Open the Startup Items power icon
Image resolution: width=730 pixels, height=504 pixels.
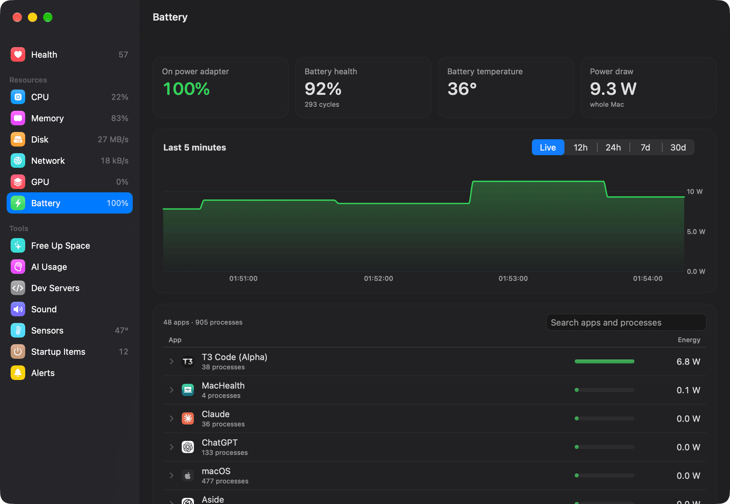18,351
